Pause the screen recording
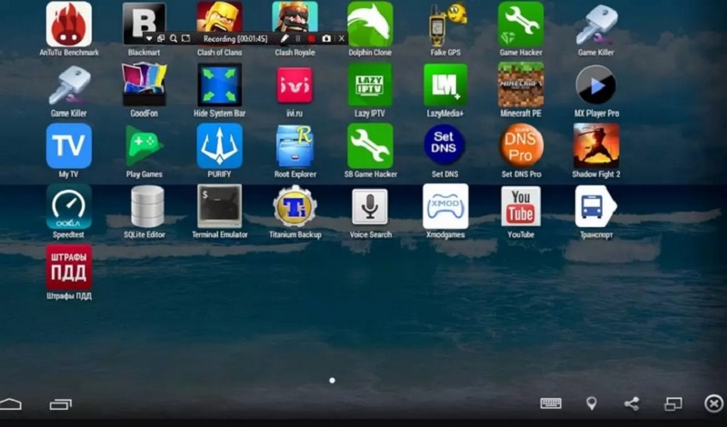The image size is (727, 427). pos(298,38)
